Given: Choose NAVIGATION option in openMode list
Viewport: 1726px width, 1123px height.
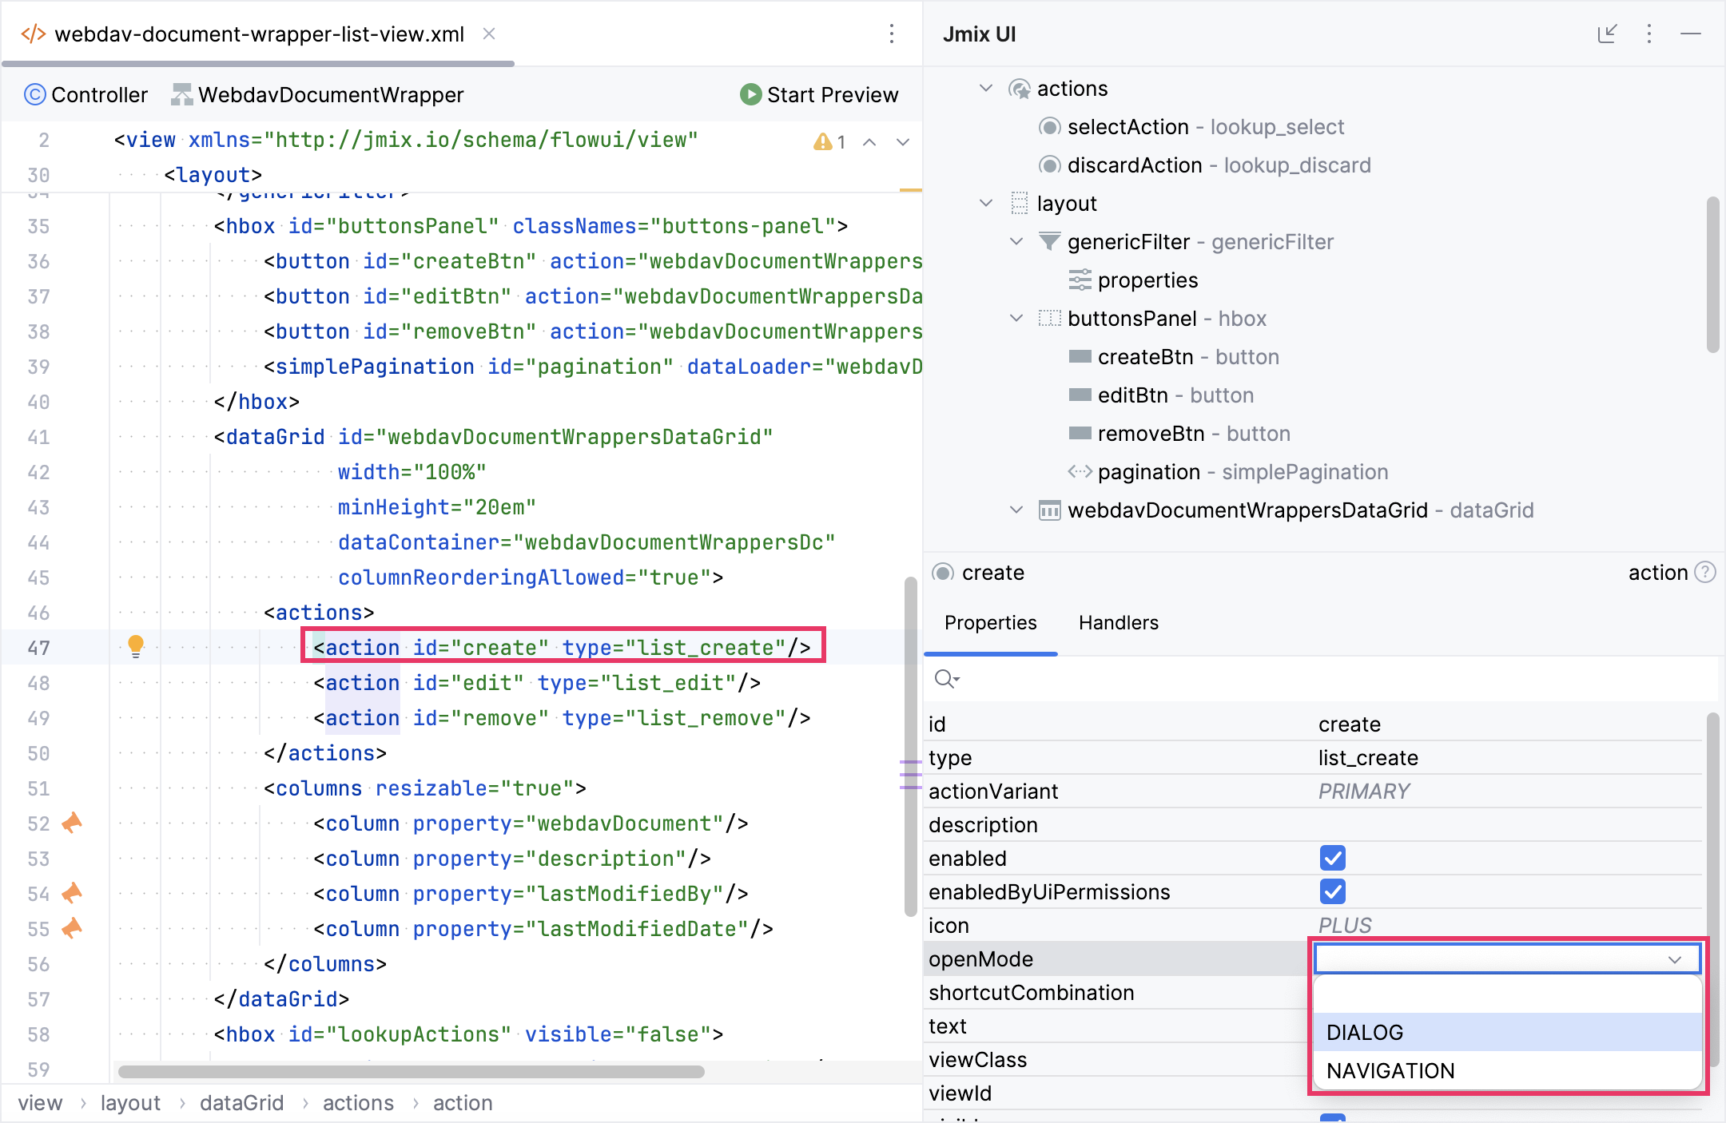Looking at the screenshot, I should [1390, 1071].
